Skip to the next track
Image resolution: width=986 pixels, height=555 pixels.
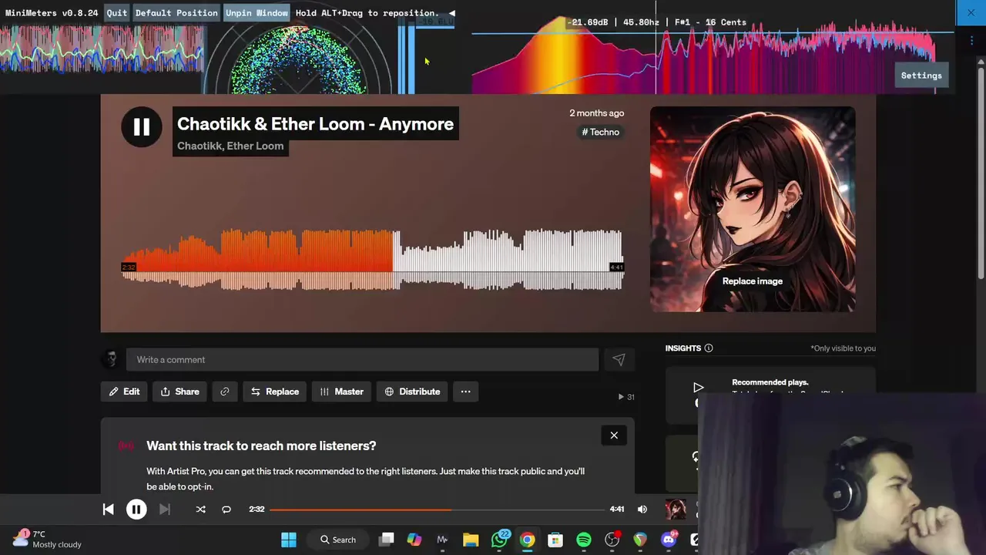click(x=164, y=510)
